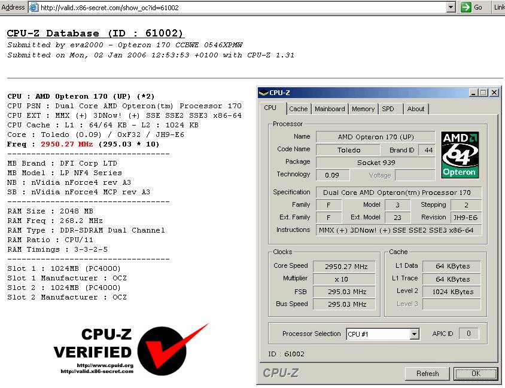
Task: Click the Brand ID 44 value
Action: pos(427,150)
